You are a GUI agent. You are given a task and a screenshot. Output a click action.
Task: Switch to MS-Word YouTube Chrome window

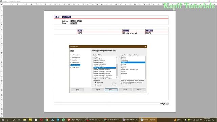(x=112, y=120)
